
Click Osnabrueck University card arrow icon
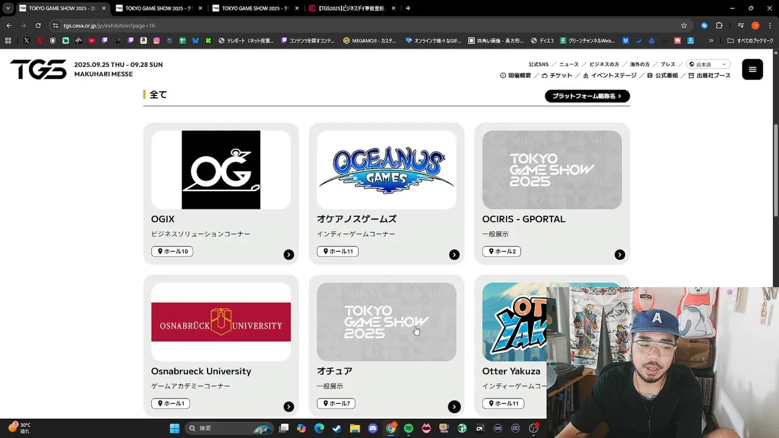pyautogui.click(x=288, y=407)
